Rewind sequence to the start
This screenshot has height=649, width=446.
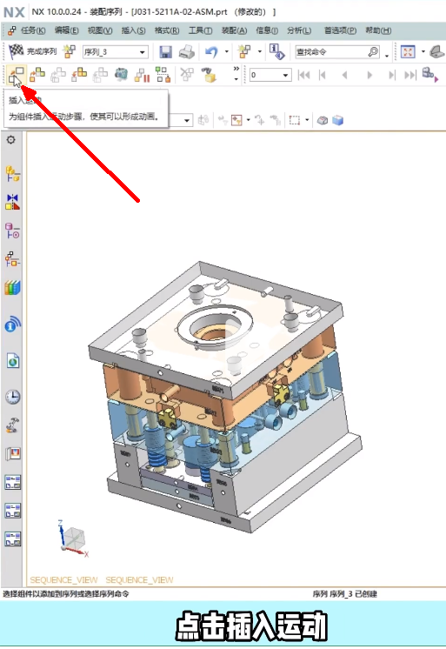[303, 75]
